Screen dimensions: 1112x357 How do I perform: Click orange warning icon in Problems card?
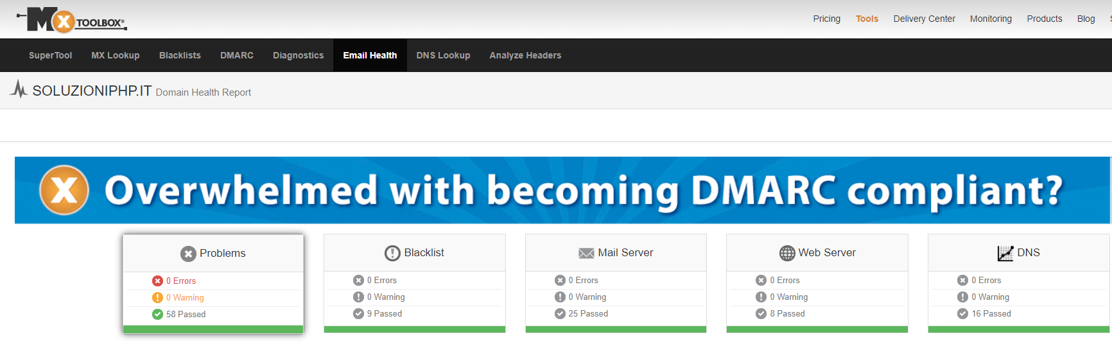coord(157,297)
